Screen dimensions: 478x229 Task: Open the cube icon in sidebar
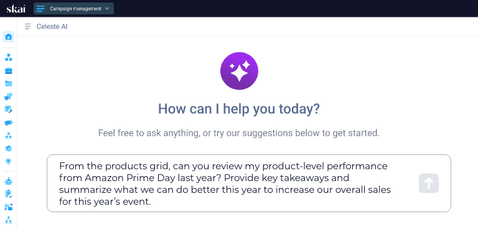(x=9, y=149)
